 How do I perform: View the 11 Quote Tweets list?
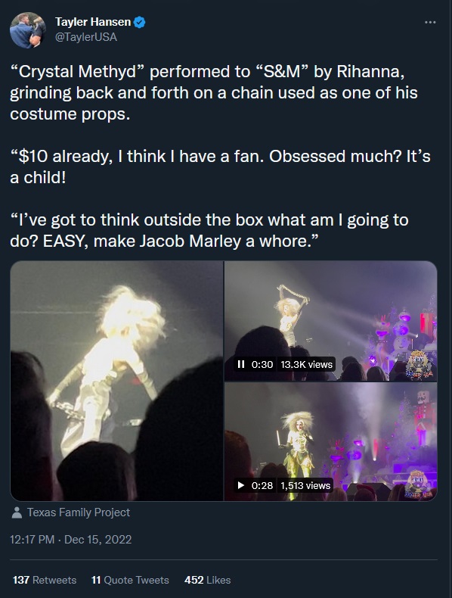[x=130, y=580]
